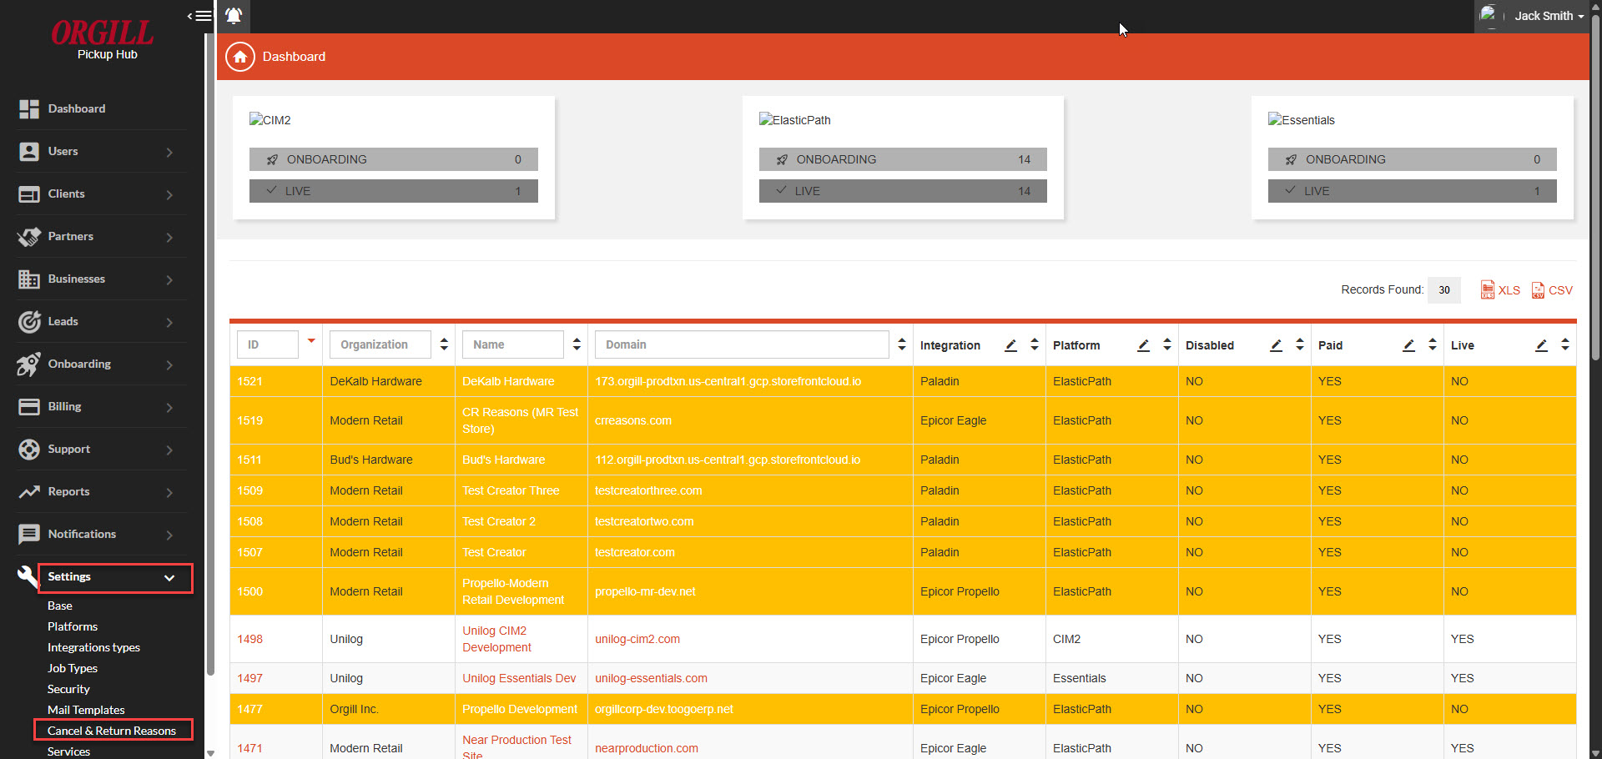Click the Dashboard grid icon in sidebar
This screenshot has width=1602, height=759.
click(x=29, y=109)
